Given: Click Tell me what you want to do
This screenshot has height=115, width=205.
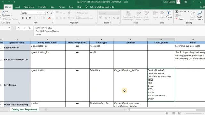Looking at the screenshot, I should pos(102,7).
